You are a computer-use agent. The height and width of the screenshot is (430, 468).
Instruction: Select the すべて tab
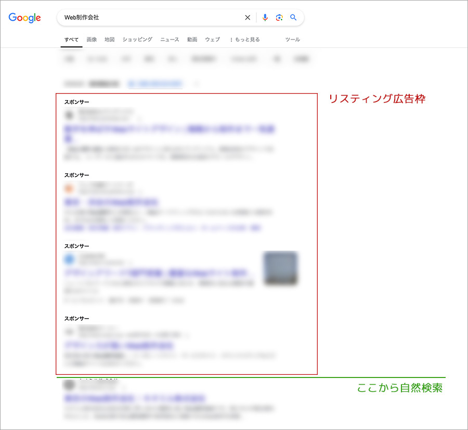pos(71,40)
